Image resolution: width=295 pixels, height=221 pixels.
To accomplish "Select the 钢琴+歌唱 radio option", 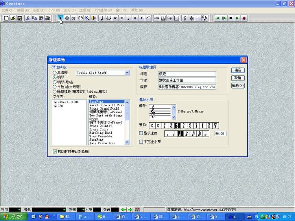I will (55, 82).
